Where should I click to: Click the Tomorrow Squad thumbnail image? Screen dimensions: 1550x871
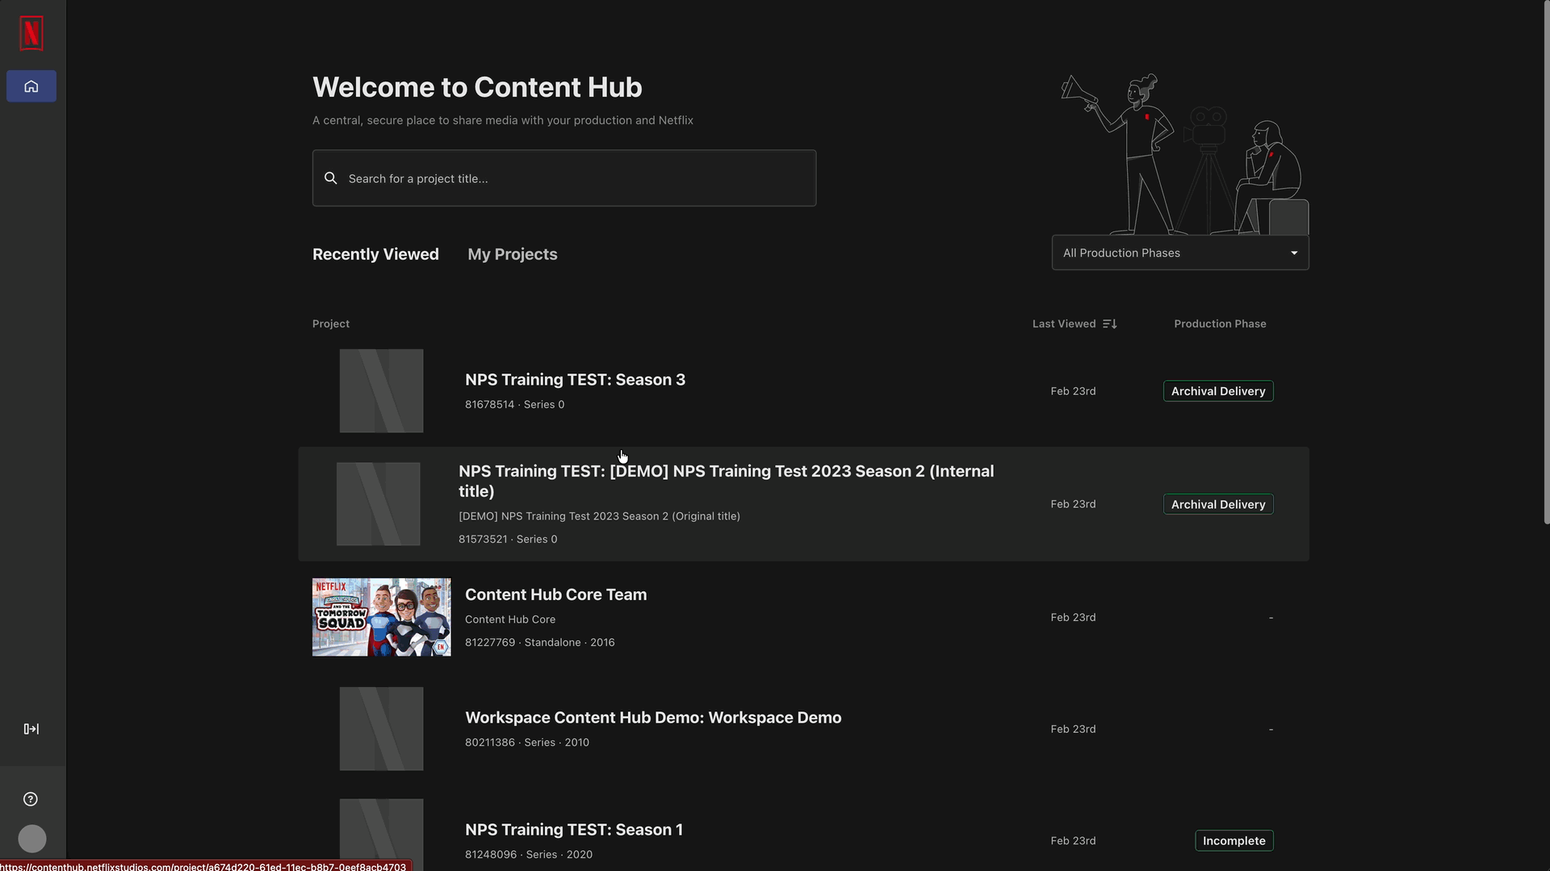tap(382, 617)
